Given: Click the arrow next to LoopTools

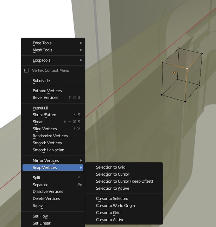Looking at the screenshot, I should click(x=81, y=60).
